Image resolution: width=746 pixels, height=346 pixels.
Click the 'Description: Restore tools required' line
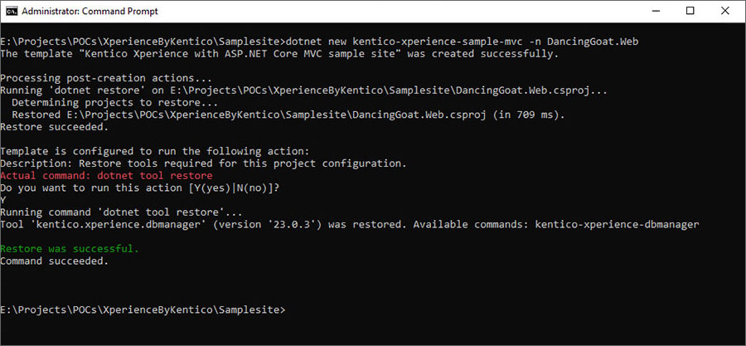tap(203, 163)
